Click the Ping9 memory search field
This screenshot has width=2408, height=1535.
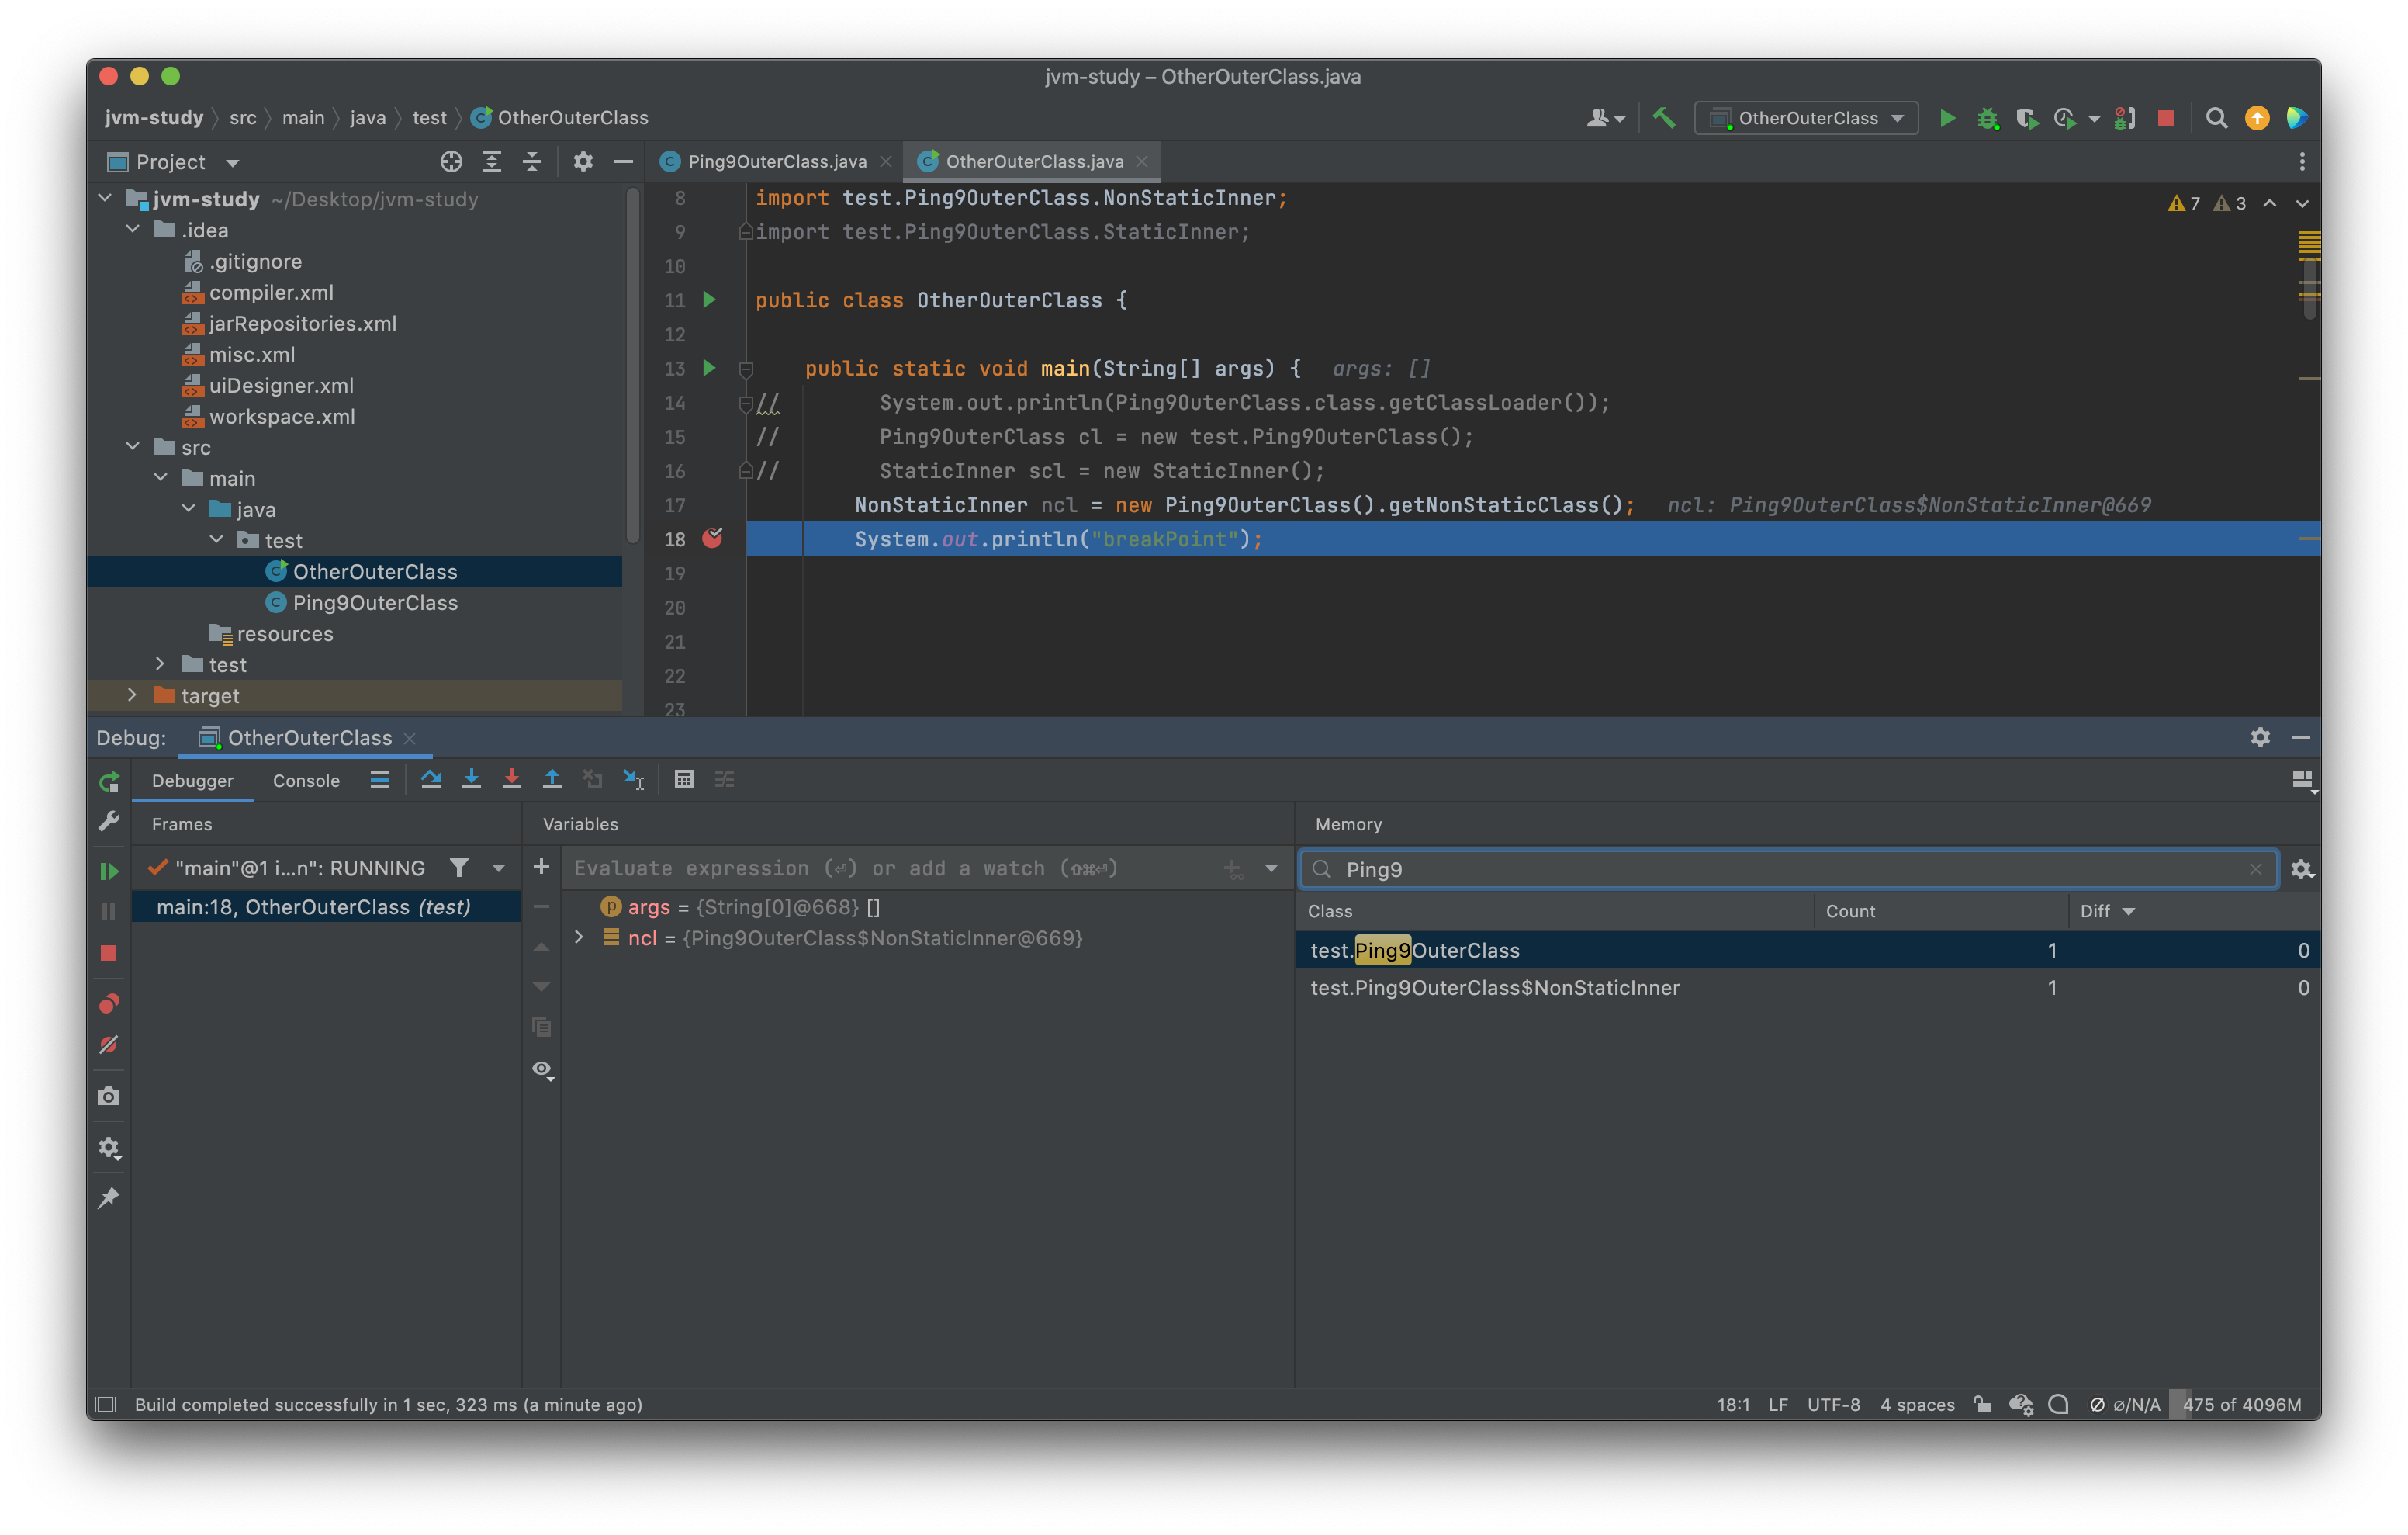(1780, 868)
